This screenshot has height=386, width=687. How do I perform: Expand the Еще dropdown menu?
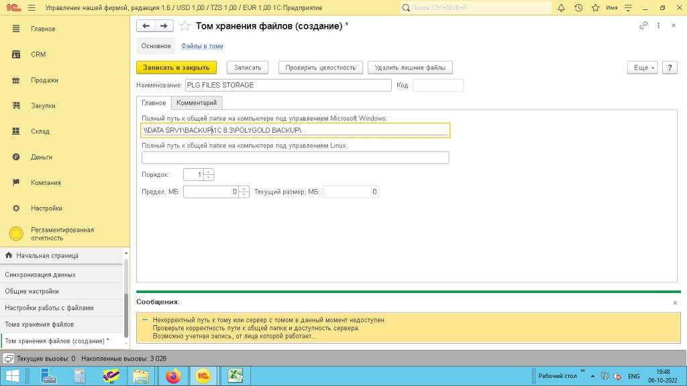pyautogui.click(x=644, y=68)
